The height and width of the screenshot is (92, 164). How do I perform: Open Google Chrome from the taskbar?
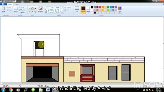11,90
